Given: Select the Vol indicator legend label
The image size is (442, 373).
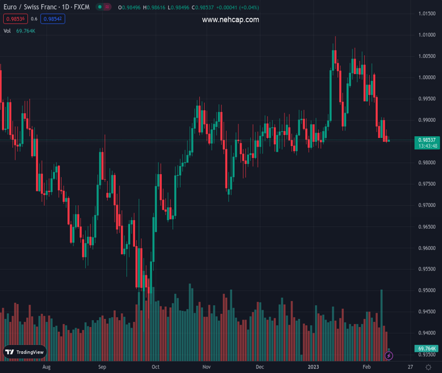Looking at the screenshot, I should click(x=7, y=30).
